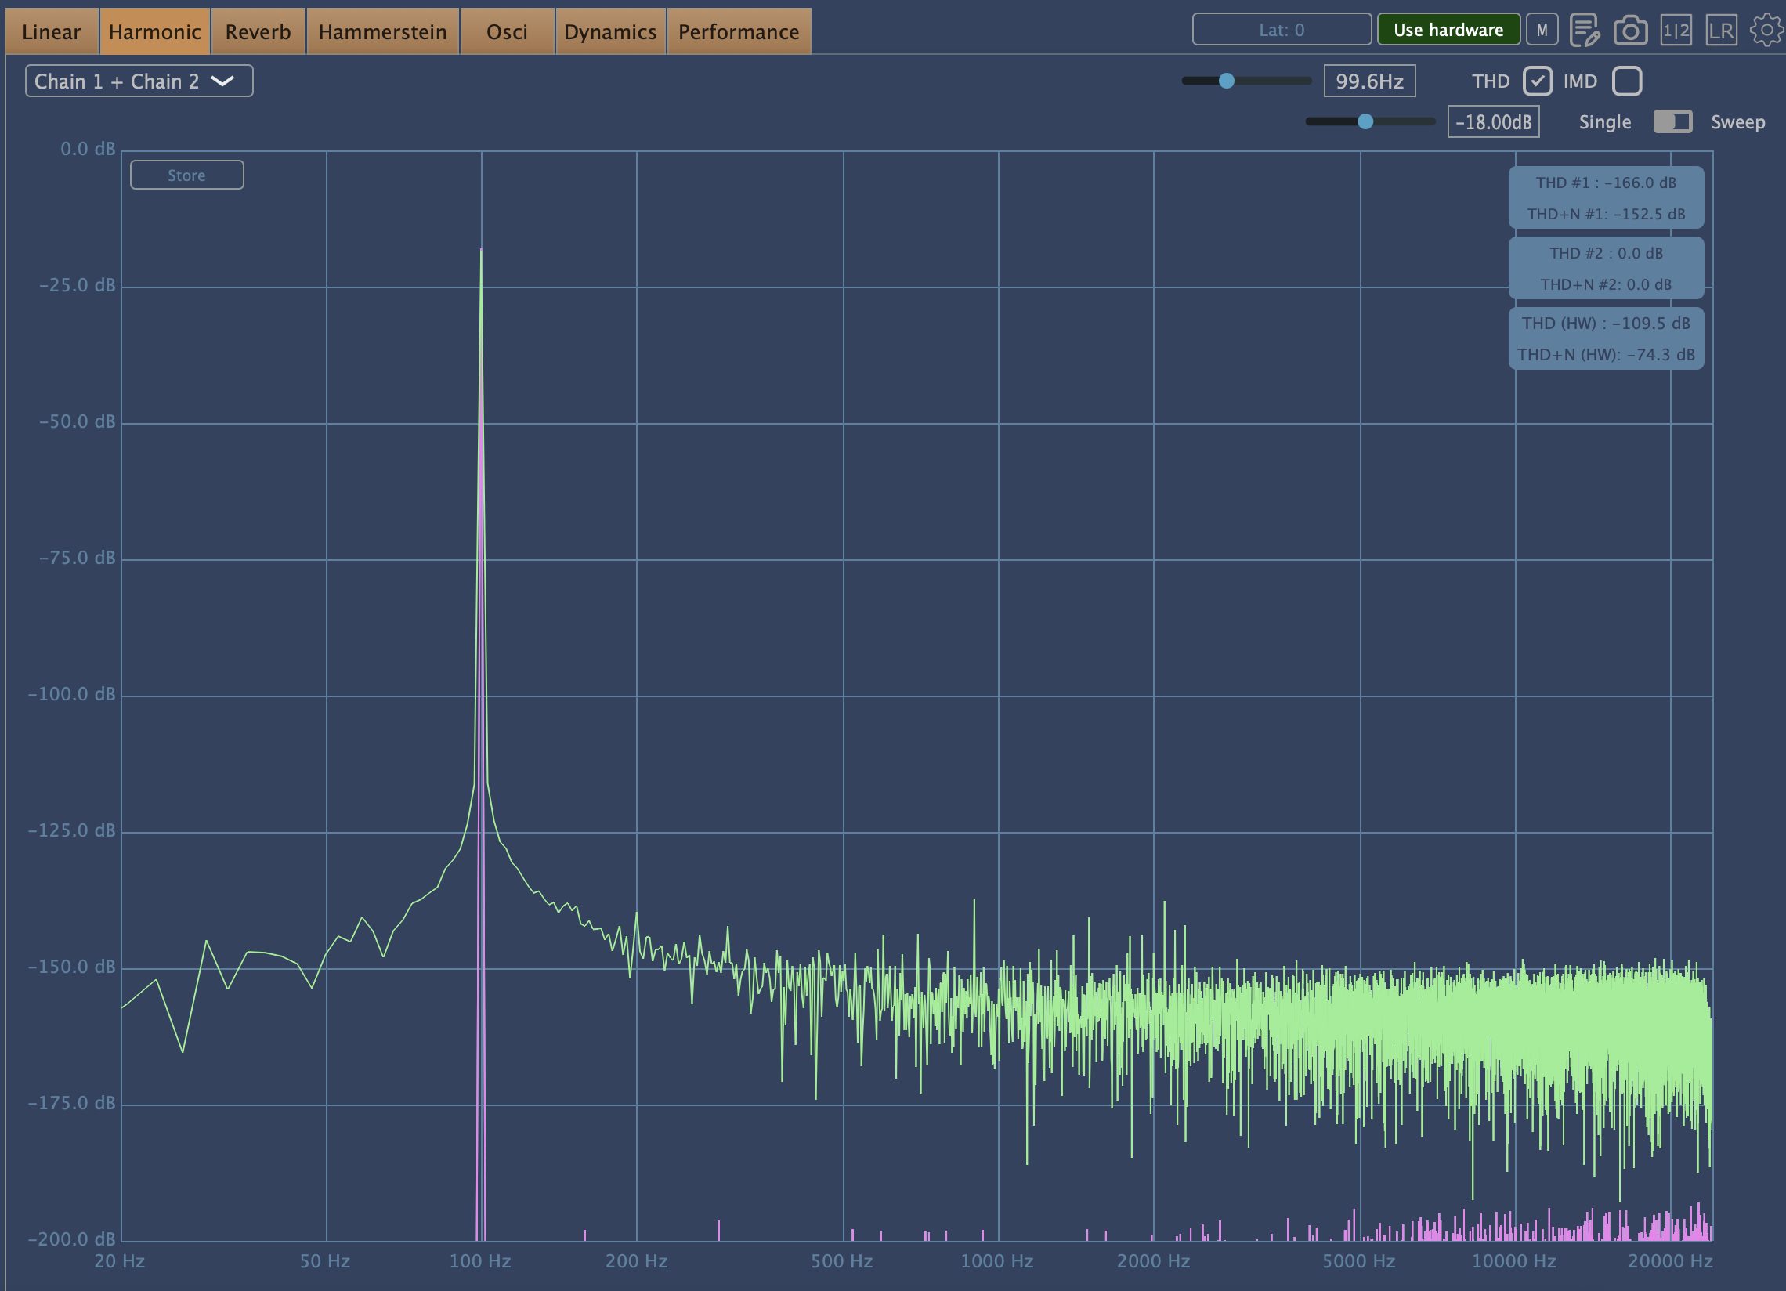
Task: Click the LR channel icon
Action: (x=1721, y=31)
